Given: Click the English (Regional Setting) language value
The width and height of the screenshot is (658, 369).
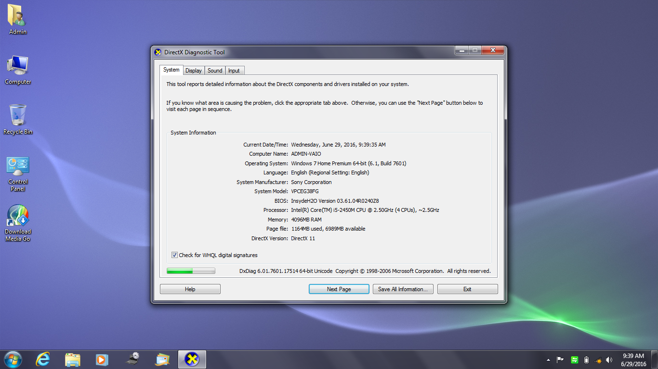Looking at the screenshot, I should coord(330,172).
